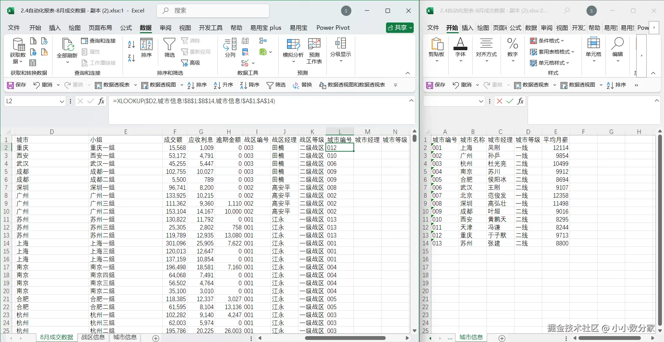Click 数据透视图和数据透视表 in quick toolbar
The height and width of the screenshot is (342, 664).
coord(352,85)
